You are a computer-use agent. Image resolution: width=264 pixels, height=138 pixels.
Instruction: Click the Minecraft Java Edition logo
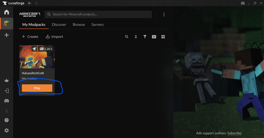pyautogui.click(x=30, y=15)
